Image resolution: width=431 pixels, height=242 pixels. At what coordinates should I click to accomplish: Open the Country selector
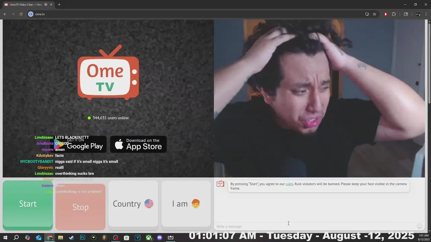coord(133,204)
